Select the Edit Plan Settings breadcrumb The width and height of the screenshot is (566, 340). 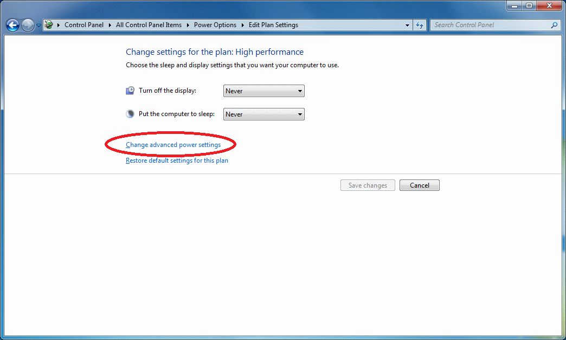coord(273,25)
